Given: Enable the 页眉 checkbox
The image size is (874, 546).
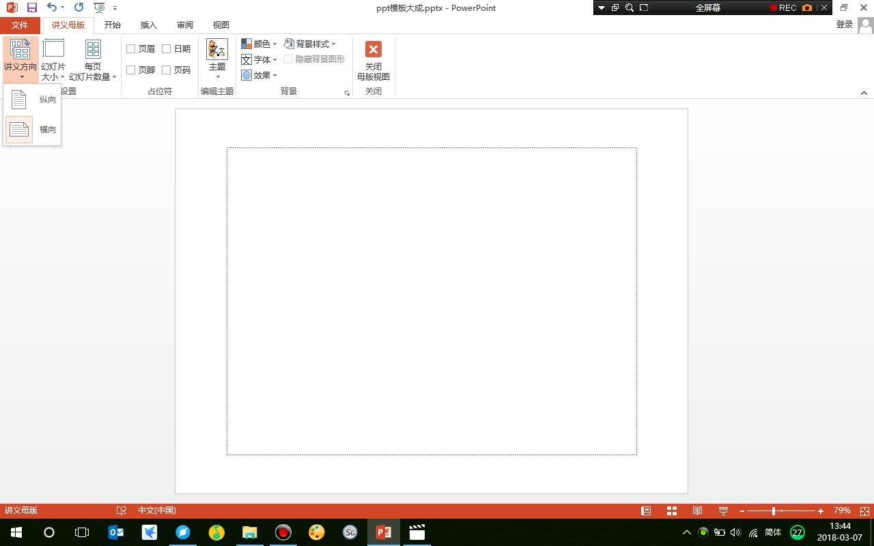Looking at the screenshot, I should pyautogui.click(x=130, y=48).
